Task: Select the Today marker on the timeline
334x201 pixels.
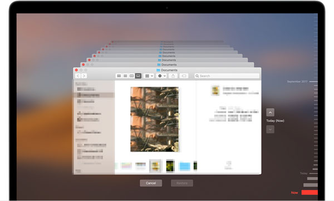Action: click(303, 173)
